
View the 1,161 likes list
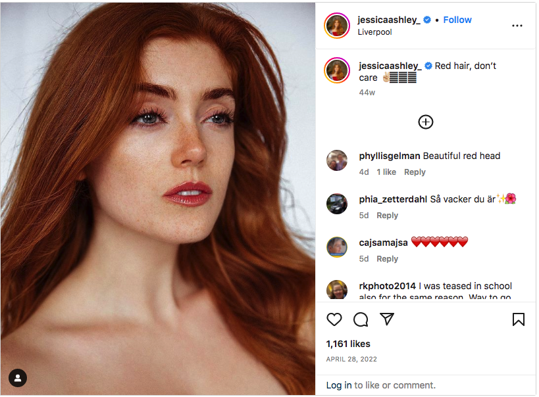click(348, 344)
